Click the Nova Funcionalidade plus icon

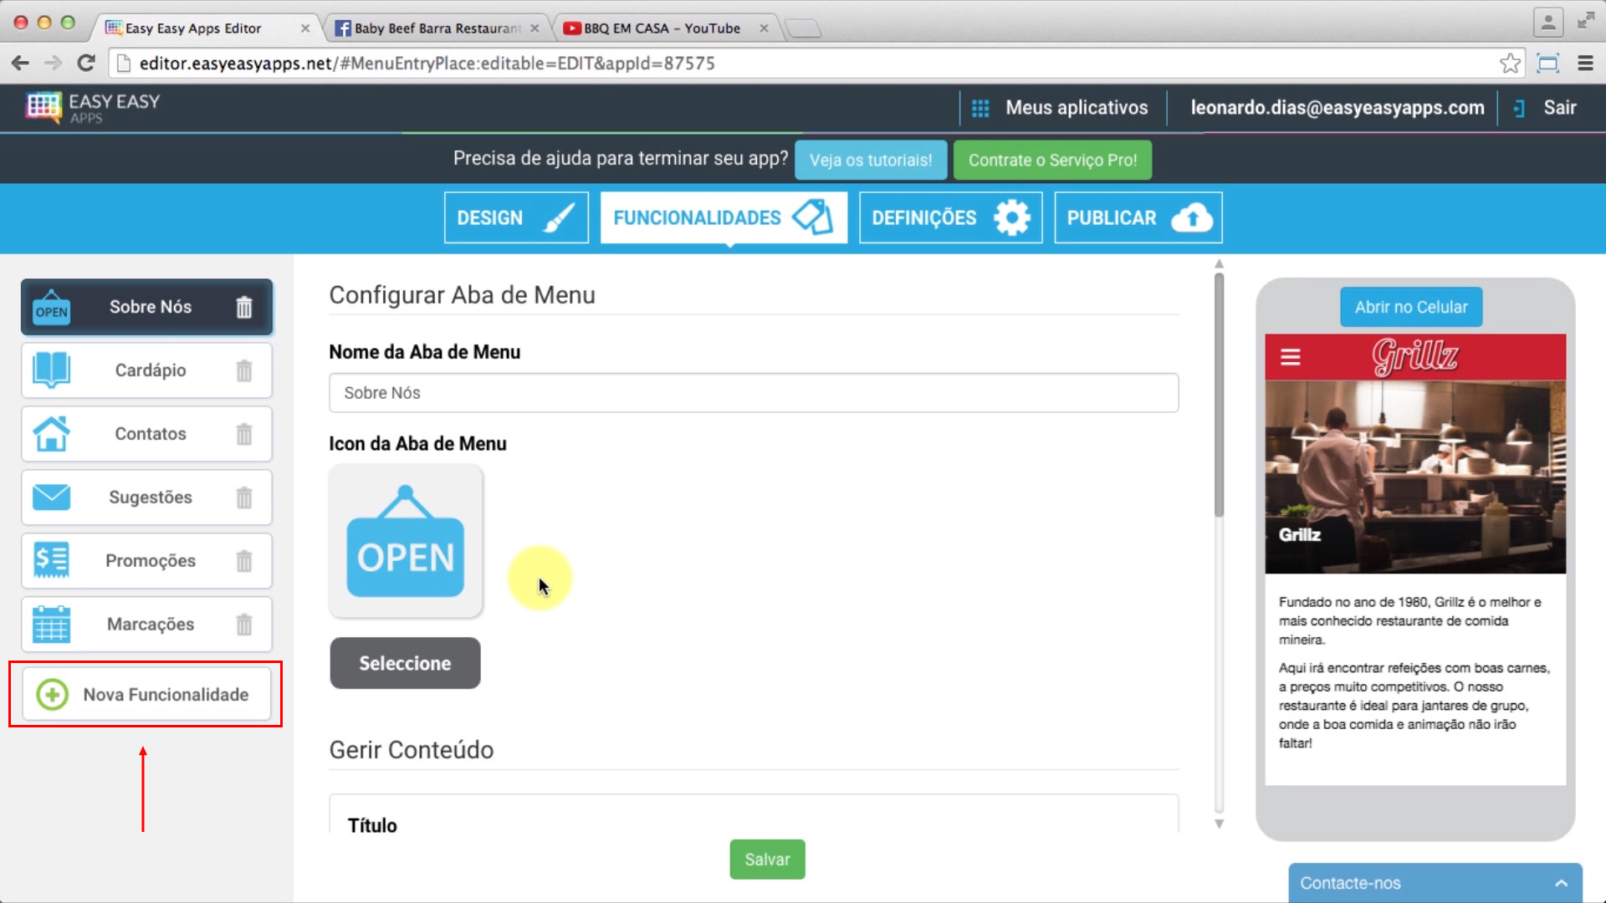tap(52, 693)
